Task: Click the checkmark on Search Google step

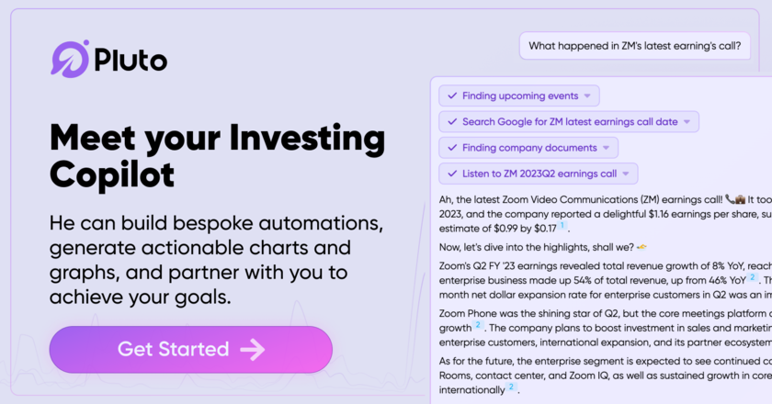Action: tap(452, 121)
